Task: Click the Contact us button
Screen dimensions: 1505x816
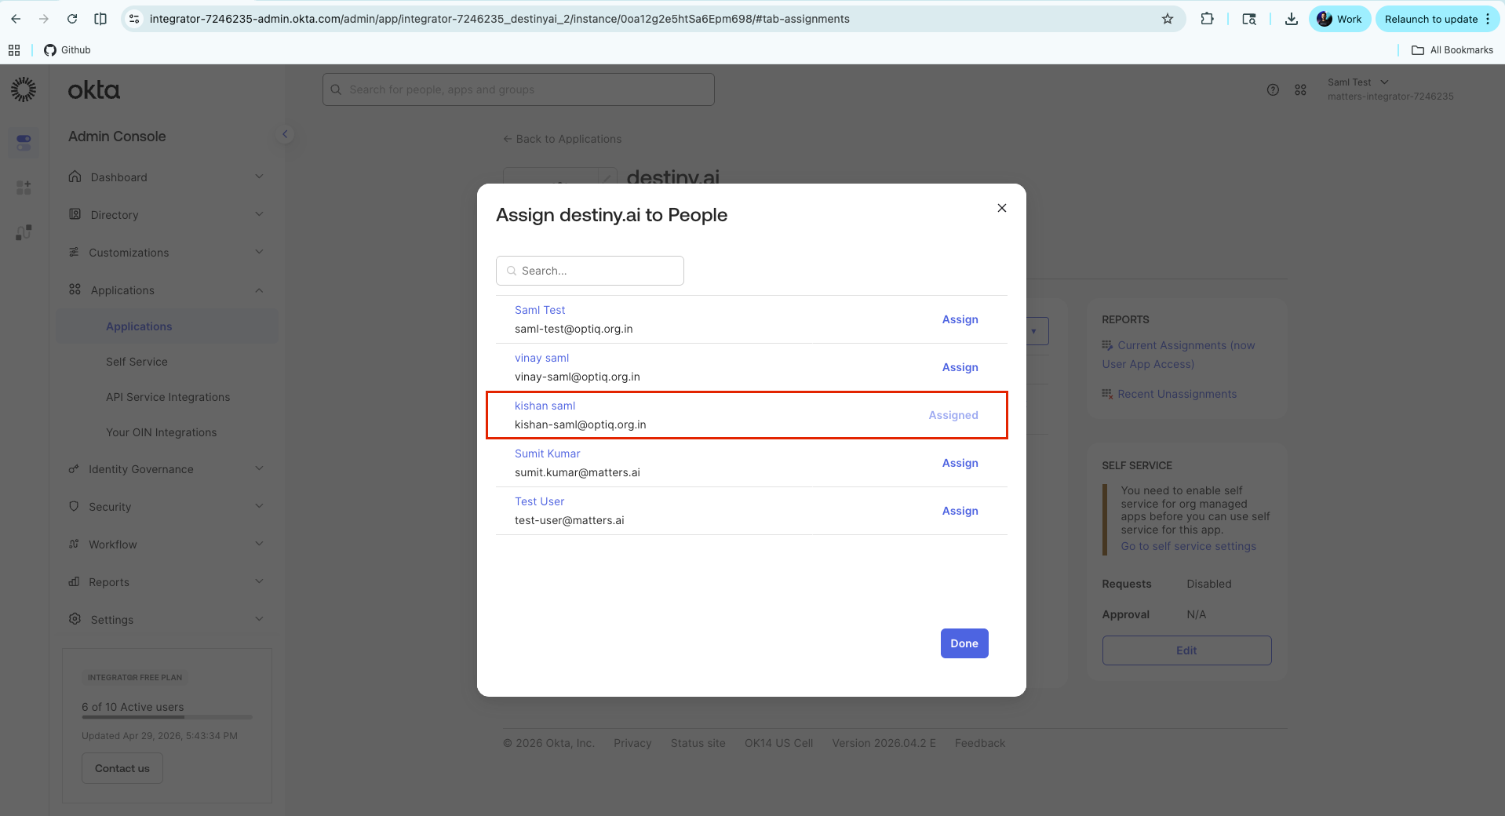Action: [x=122, y=768]
